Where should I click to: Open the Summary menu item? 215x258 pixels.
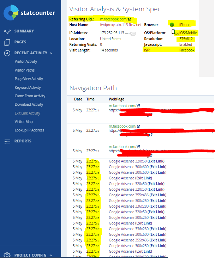point(24,31)
